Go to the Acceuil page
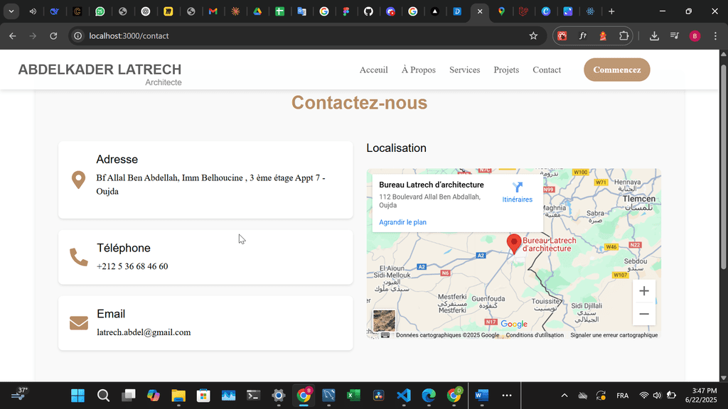The image size is (728, 409). [x=374, y=70]
